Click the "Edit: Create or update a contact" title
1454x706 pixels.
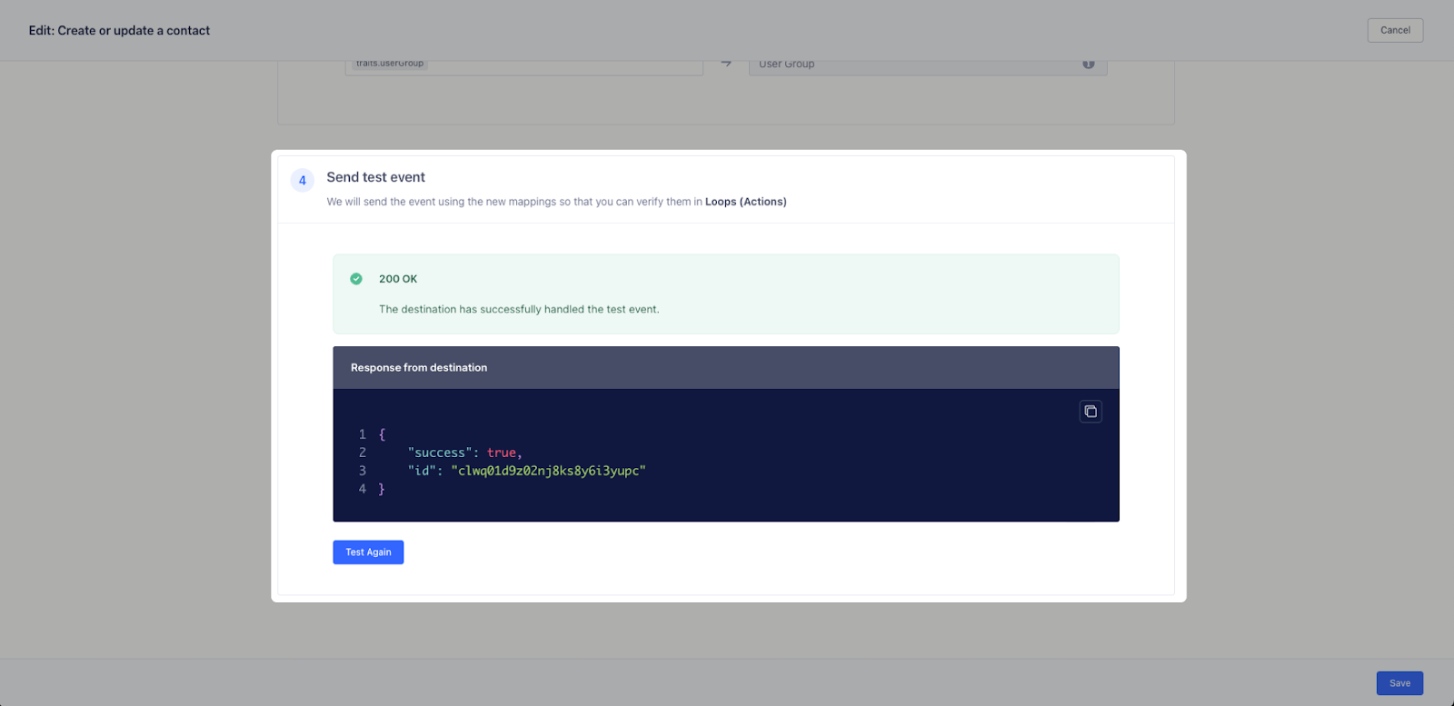[119, 30]
